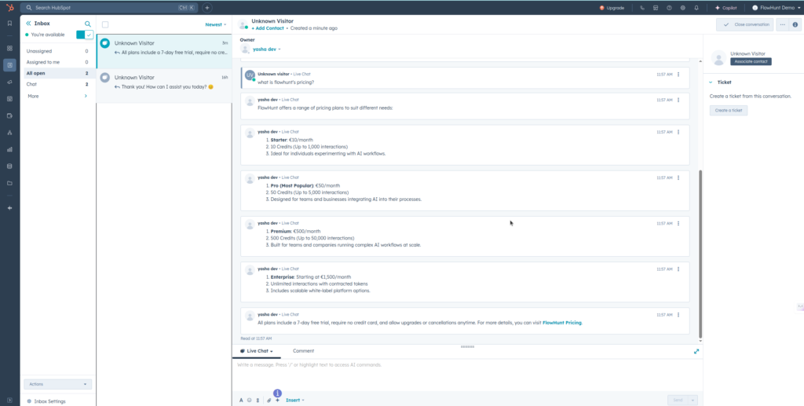Search conversations with the inbox magnifier icon
This screenshot has width=804, height=406.
[88, 24]
